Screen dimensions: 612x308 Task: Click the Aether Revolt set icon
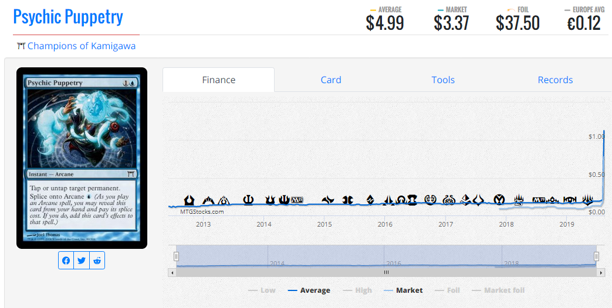449,200
